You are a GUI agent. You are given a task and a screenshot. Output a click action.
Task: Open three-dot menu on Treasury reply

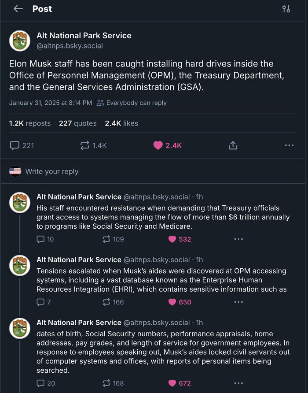tap(238, 239)
